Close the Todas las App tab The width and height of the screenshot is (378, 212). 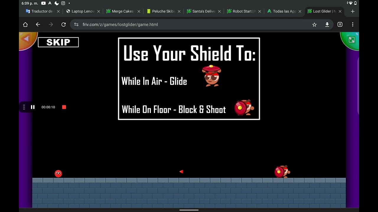[300, 11]
